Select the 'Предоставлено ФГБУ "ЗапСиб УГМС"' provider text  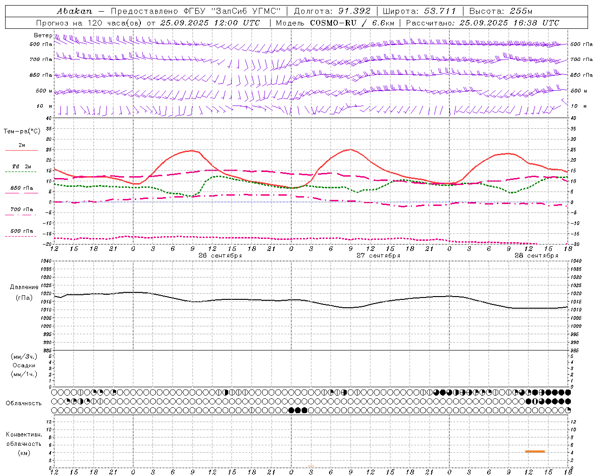(x=196, y=11)
